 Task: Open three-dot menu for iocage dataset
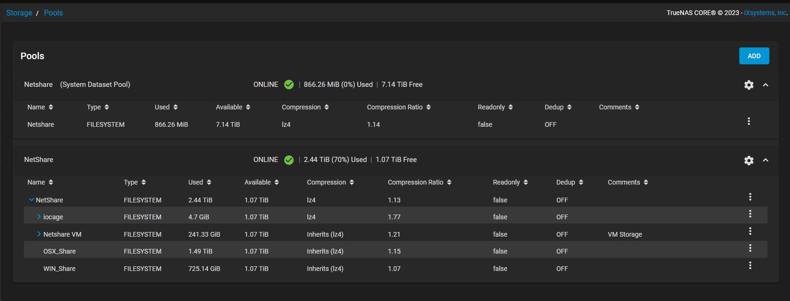coord(750,214)
